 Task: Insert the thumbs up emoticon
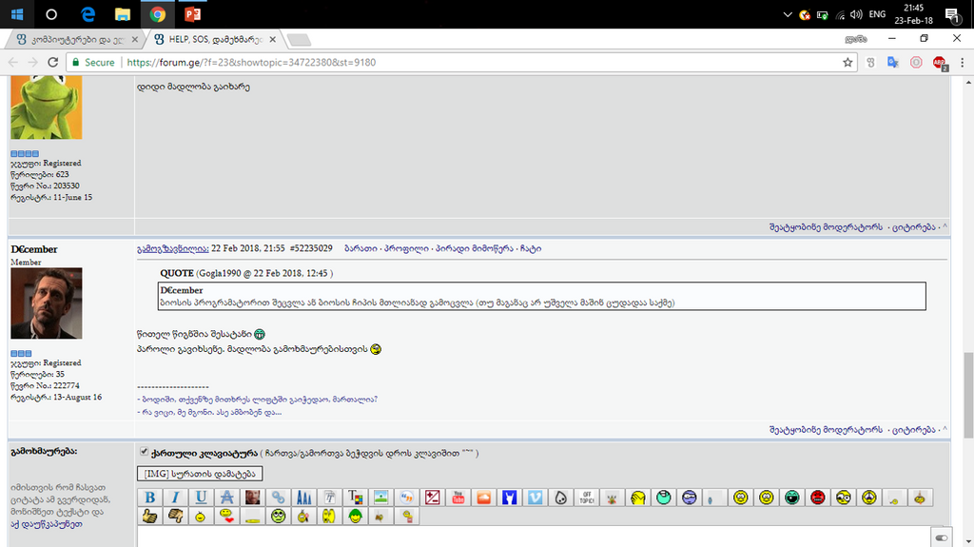pyautogui.click(x=149, y=516)
